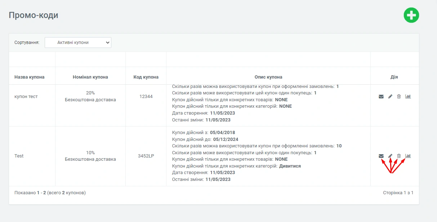437x222 pixels.
Task: Add a new promo code with green plus
Action: click(411, 15)
